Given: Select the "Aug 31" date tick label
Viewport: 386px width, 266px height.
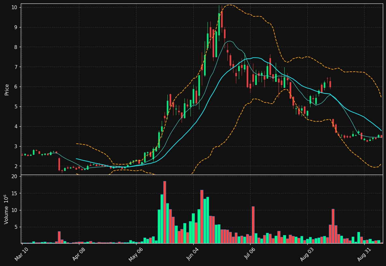Looking at the screenshot, I should click(x=364, y=254).
